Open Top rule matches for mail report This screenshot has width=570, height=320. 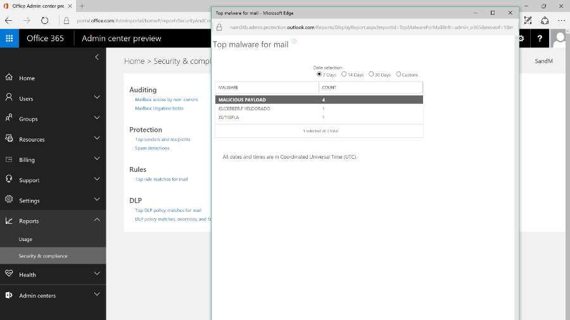161,179
